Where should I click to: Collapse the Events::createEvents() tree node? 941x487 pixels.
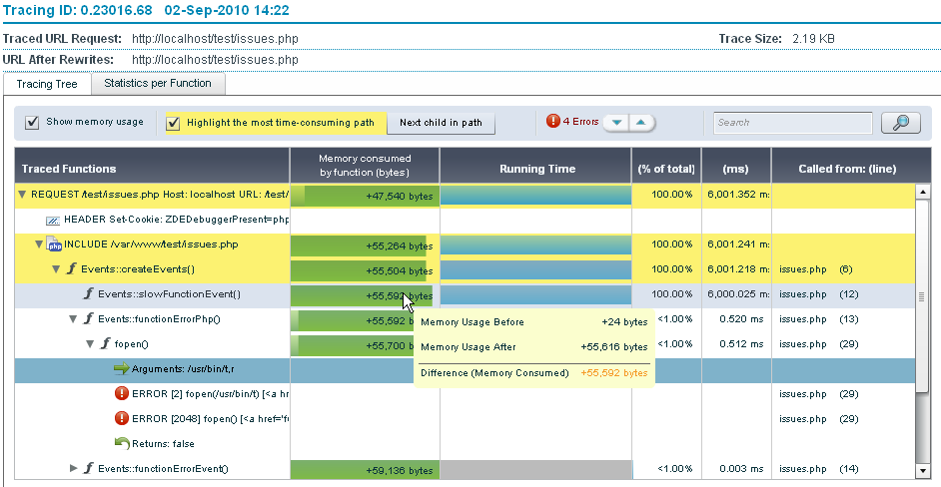click(x=56, y=269)
